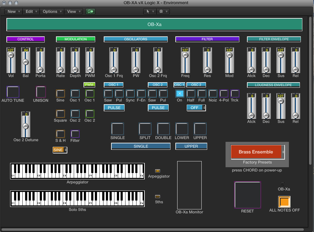Click the green patch cable icon near the menus
314x232 pixels.
90,11
